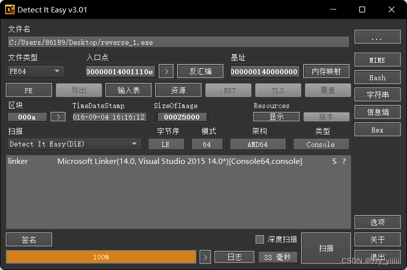Click the mode value 64 field
This screenshot has width=407, height=270.
point(207,144)
